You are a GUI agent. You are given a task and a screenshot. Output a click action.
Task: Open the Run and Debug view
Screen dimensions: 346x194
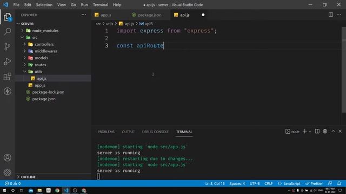(x=7, y=61)
